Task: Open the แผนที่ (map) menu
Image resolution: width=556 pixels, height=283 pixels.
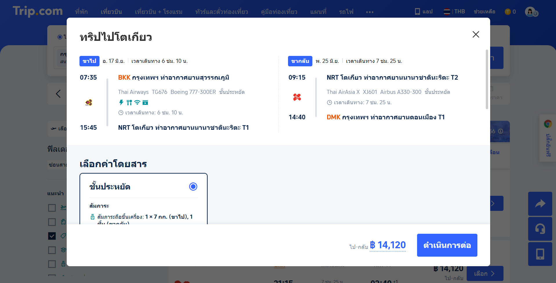Action: point(318,12)
